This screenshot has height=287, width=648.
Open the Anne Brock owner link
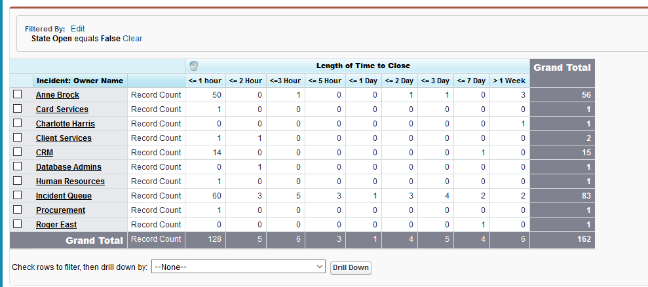(58, 95)
